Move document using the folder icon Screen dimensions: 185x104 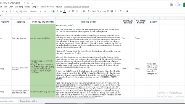[28, 3]
